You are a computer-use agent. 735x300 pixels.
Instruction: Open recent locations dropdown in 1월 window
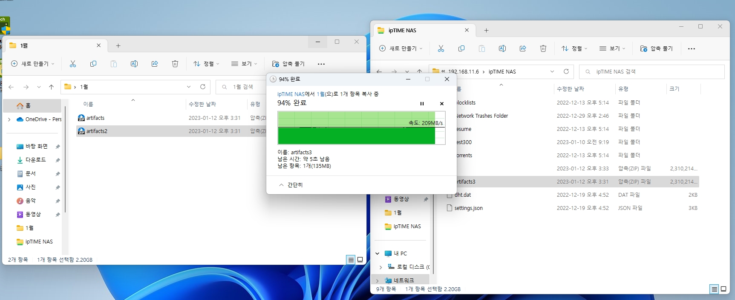click(x=39, y=87)
